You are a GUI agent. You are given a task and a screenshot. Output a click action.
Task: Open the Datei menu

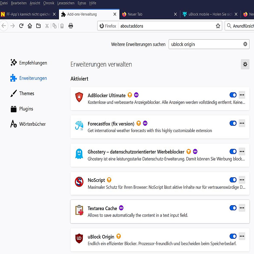pyautogui.click(x=4, y=3)
